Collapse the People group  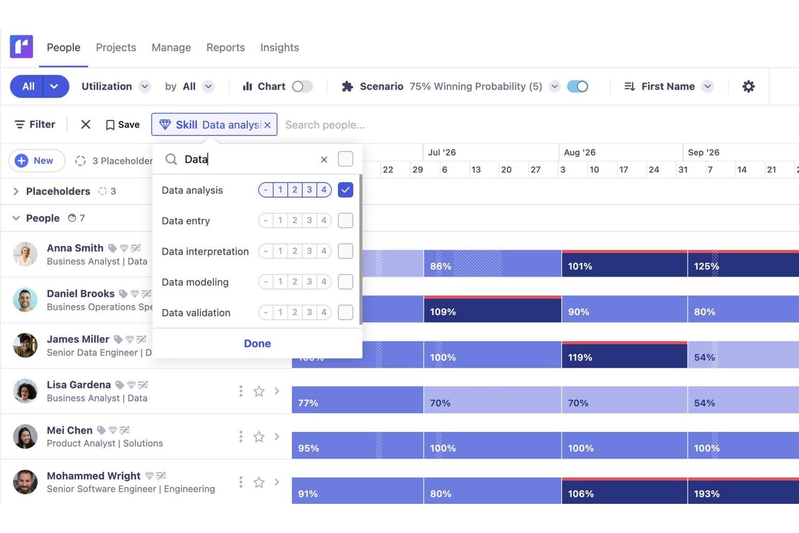click(16, 218)
